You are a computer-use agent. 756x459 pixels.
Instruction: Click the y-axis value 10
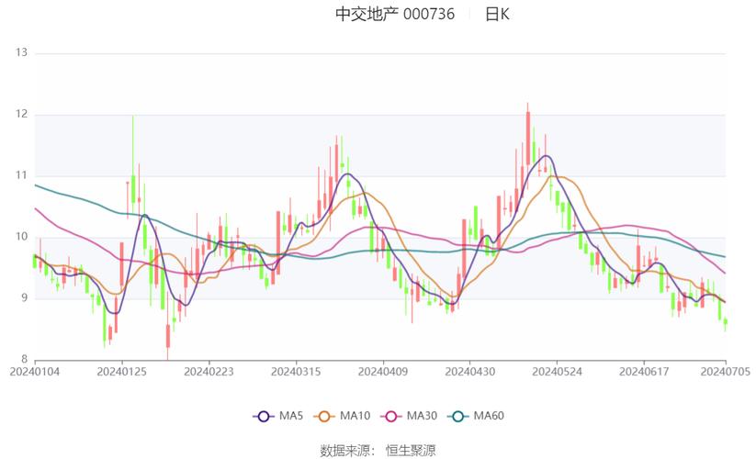(x=22, y=237)
